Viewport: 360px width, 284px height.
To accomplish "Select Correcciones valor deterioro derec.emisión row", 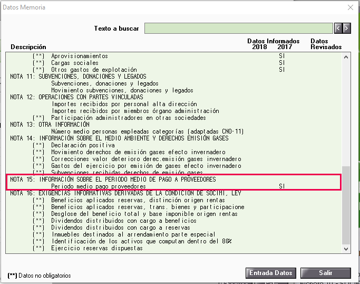I will pyautogui.click(x=174, y=159).
